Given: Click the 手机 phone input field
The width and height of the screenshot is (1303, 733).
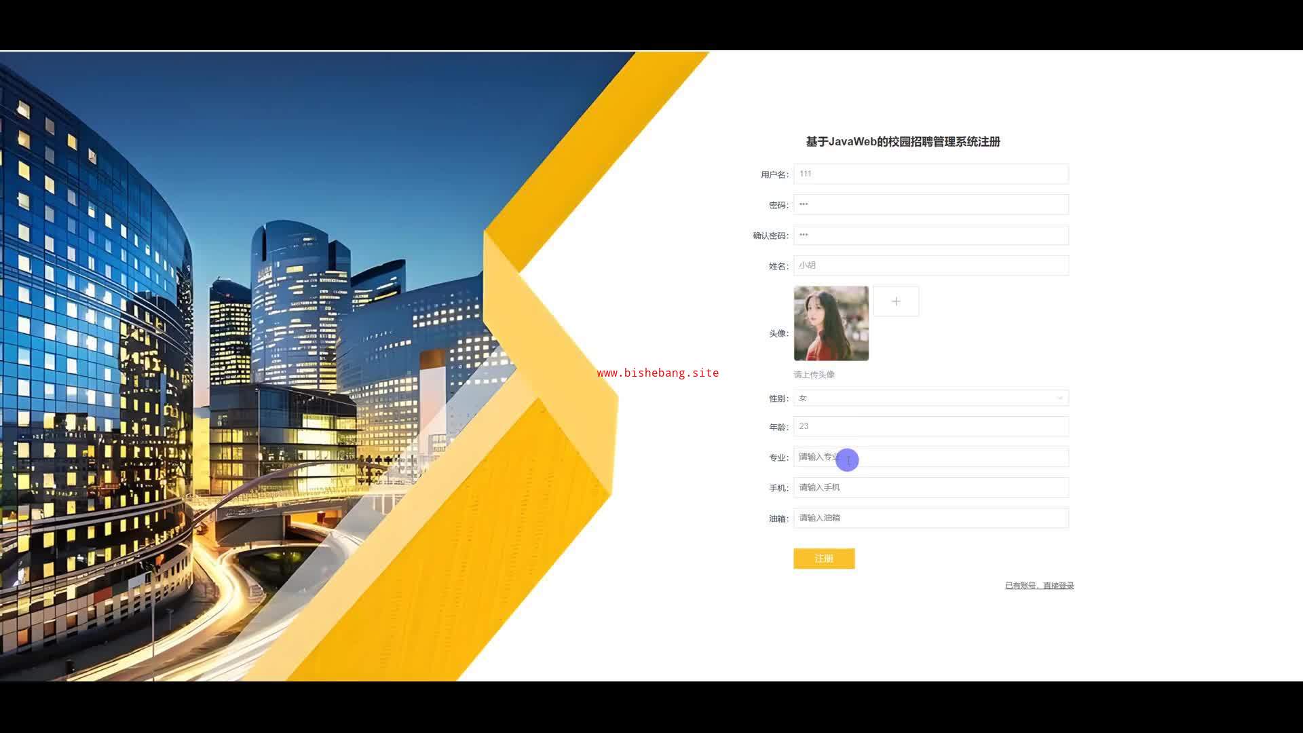Looking at the screenshot, I should pyautogui.click(x=930, y=487).
